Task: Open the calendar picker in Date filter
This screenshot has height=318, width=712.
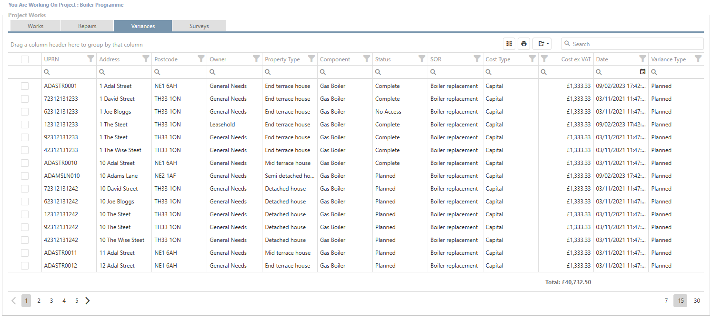Action: pyautogui.click(x=642, y=72)
